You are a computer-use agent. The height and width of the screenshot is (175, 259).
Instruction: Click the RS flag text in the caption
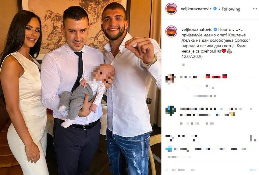219,51
